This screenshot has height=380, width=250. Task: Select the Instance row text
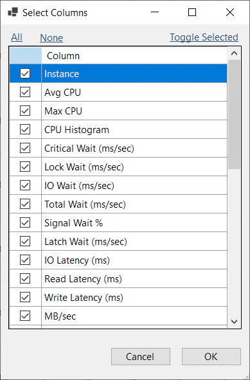pos(62,74)
